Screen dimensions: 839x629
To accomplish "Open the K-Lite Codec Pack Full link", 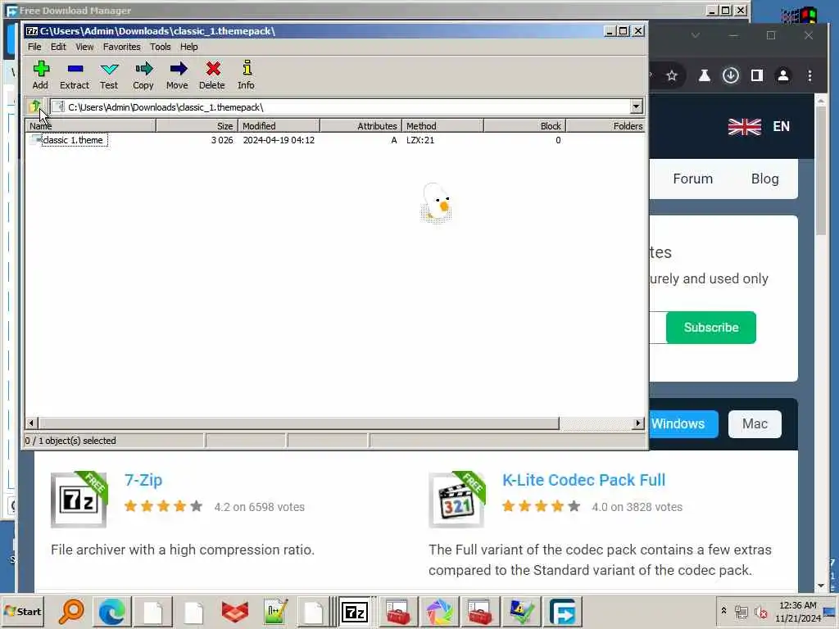I will point(583,480).
